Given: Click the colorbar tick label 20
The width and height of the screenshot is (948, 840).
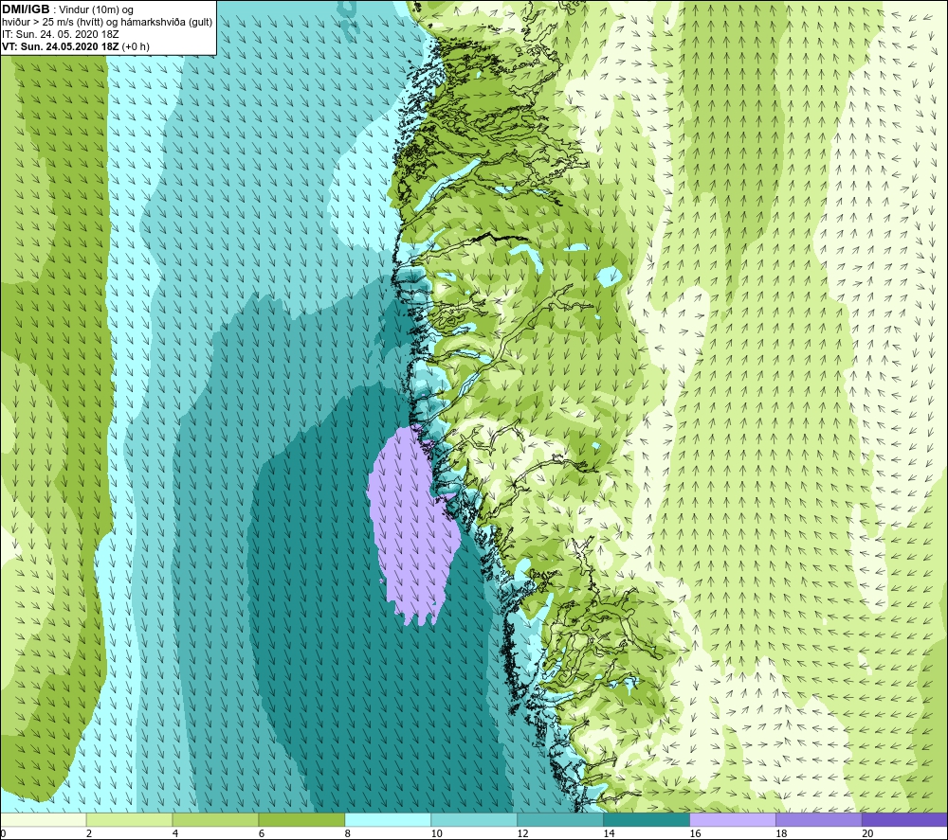Looking at the screenshot, I should (x=867, y=833).
